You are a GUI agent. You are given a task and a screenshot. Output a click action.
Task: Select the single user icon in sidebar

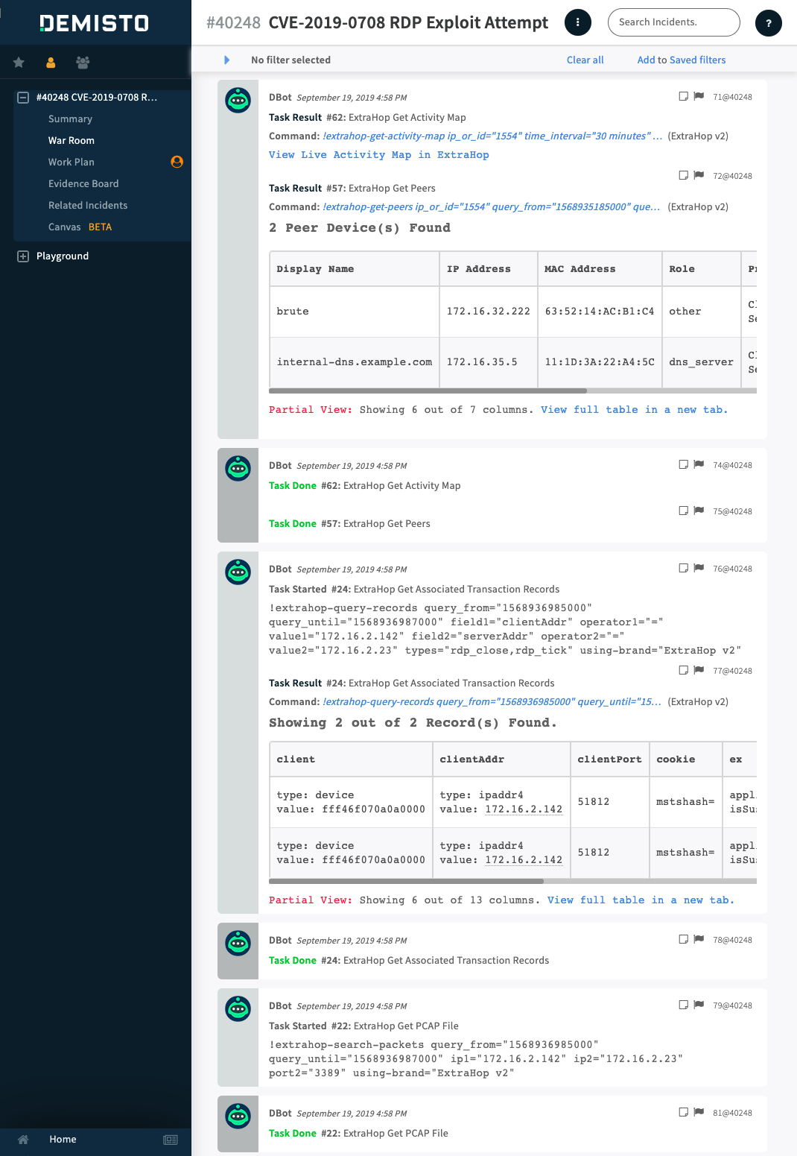point(51,63)
